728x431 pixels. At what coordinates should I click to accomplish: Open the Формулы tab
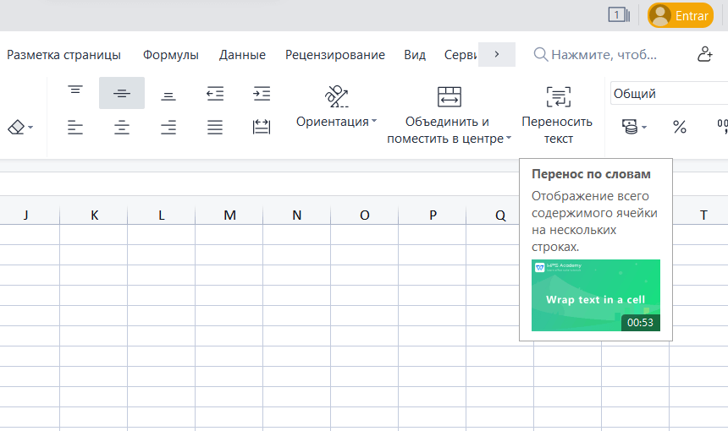pos(171,55)
